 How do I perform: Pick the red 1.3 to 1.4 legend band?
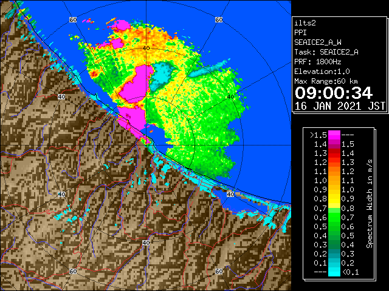point(334,153)
